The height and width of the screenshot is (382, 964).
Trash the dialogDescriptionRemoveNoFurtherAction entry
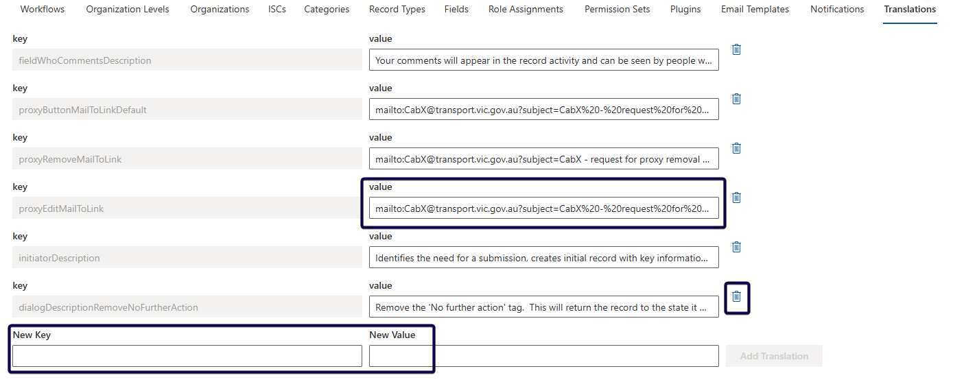736,296
